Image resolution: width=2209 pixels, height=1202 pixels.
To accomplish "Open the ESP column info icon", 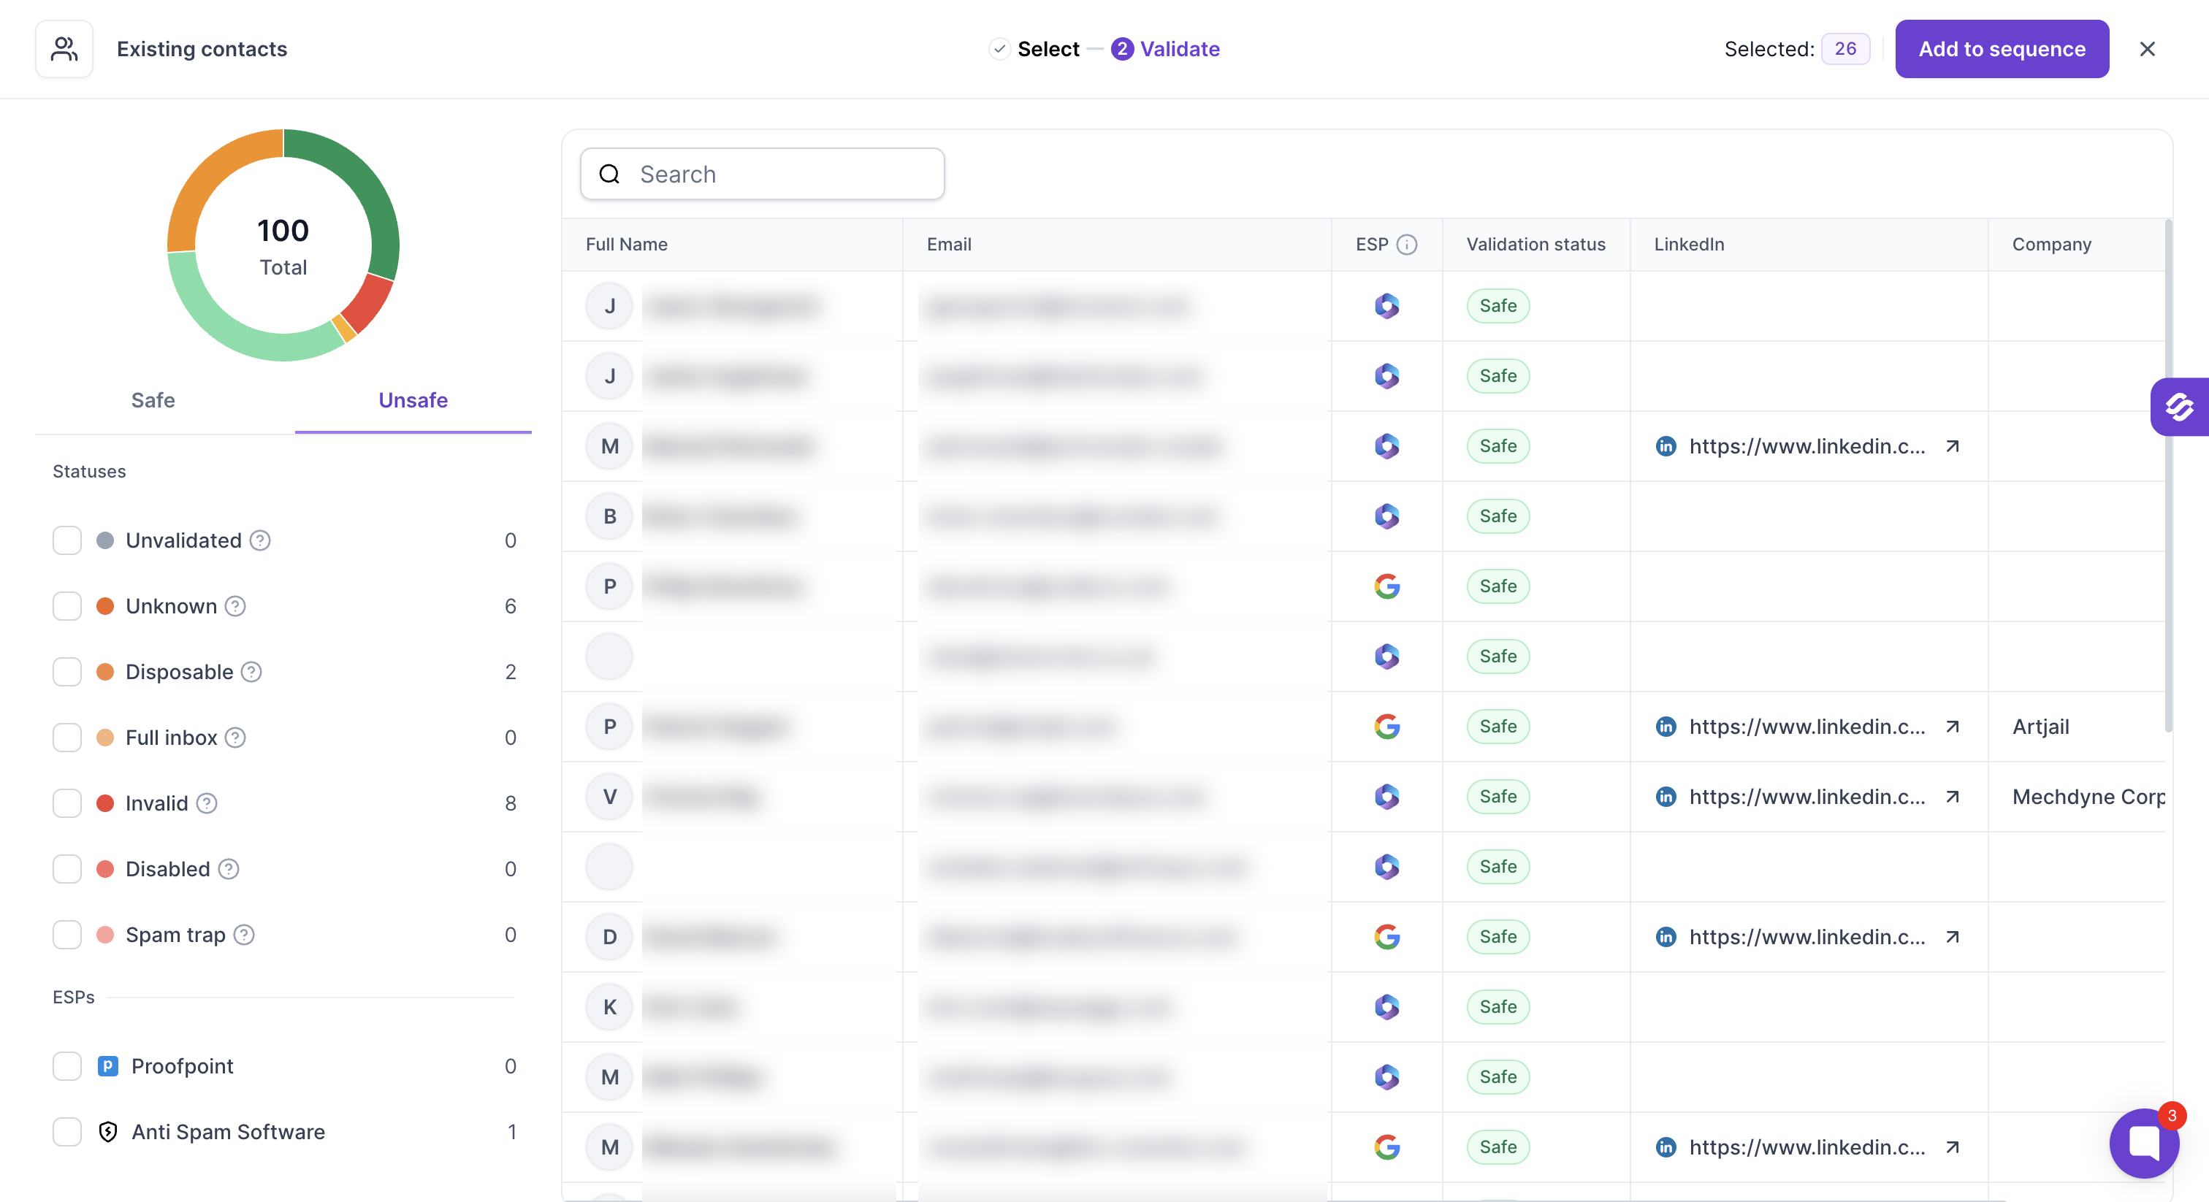I will [1406, 245].
